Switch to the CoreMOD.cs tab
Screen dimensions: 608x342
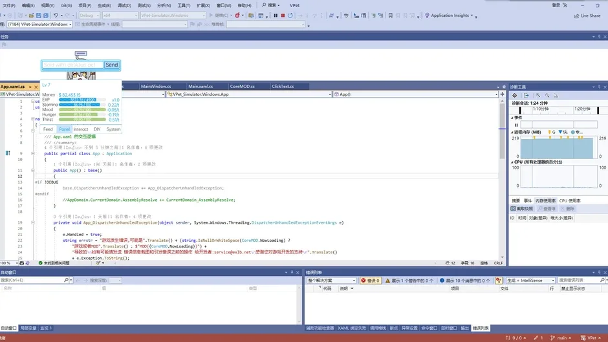click(243, 87)
